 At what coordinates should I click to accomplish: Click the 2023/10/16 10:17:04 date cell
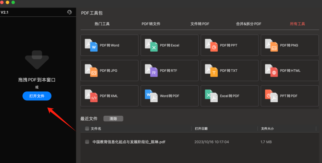pos(212,142)
